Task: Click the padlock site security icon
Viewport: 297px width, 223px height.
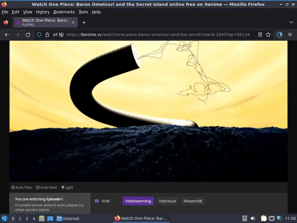Action: click(47, 35)
